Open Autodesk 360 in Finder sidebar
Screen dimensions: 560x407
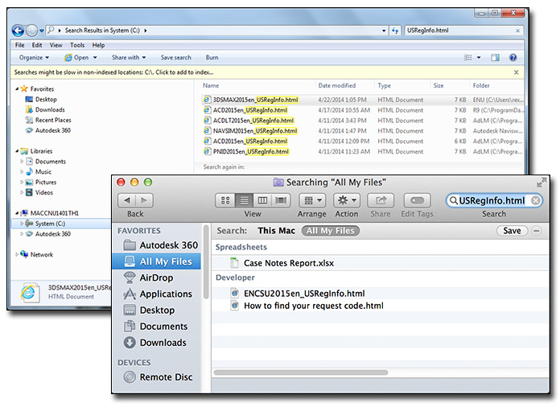(160, 245)
